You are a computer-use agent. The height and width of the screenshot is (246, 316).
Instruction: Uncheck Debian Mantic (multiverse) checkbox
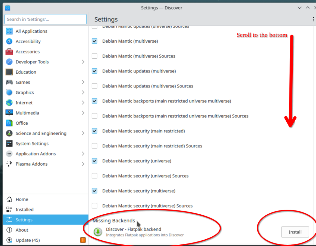[x=95, y=41]
